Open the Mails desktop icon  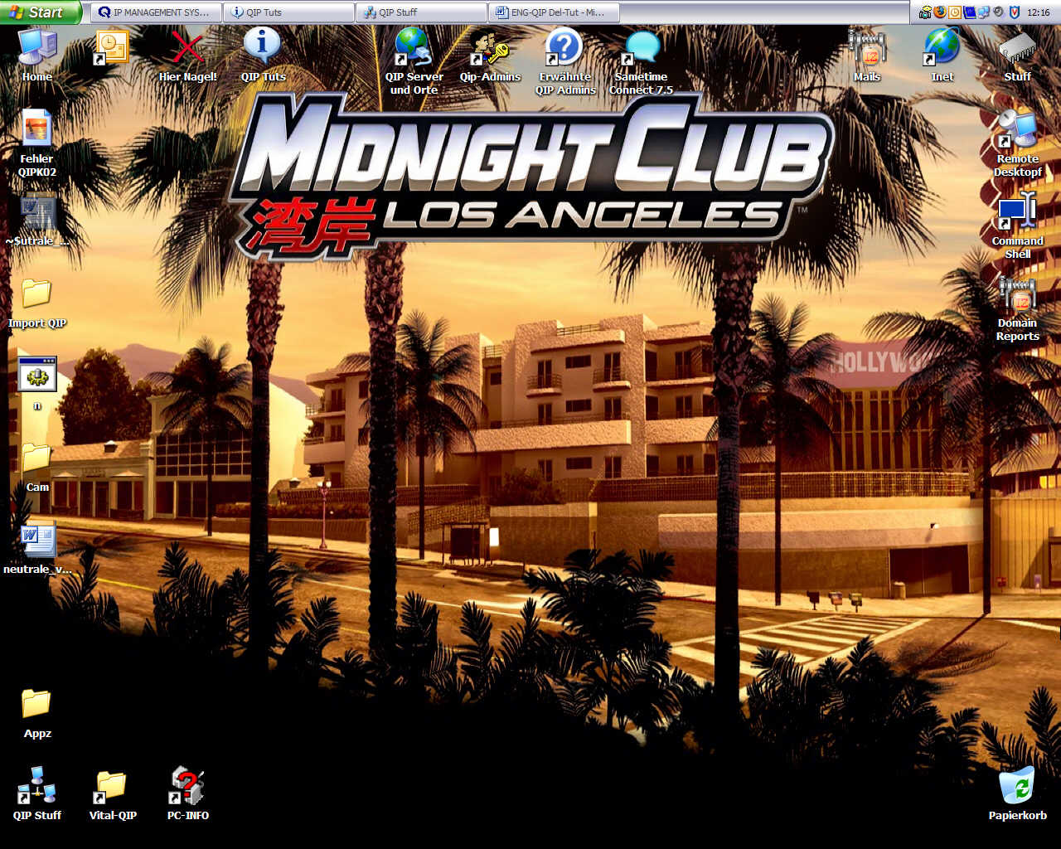pos(867,56)
